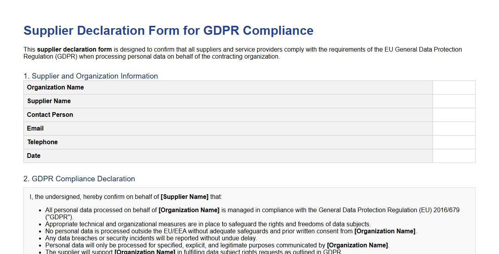
Task: Click the section heading '2. GDPR Compliance Declaration'
Action: [x=80, y=179]
